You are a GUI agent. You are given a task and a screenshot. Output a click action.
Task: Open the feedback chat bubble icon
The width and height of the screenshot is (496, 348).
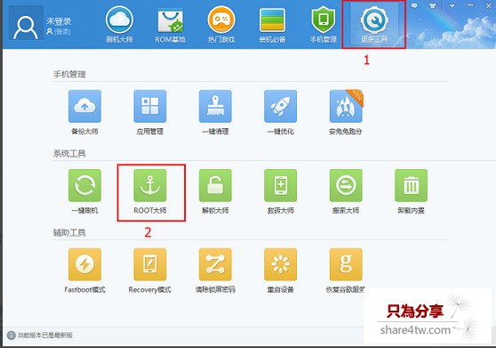414,5
